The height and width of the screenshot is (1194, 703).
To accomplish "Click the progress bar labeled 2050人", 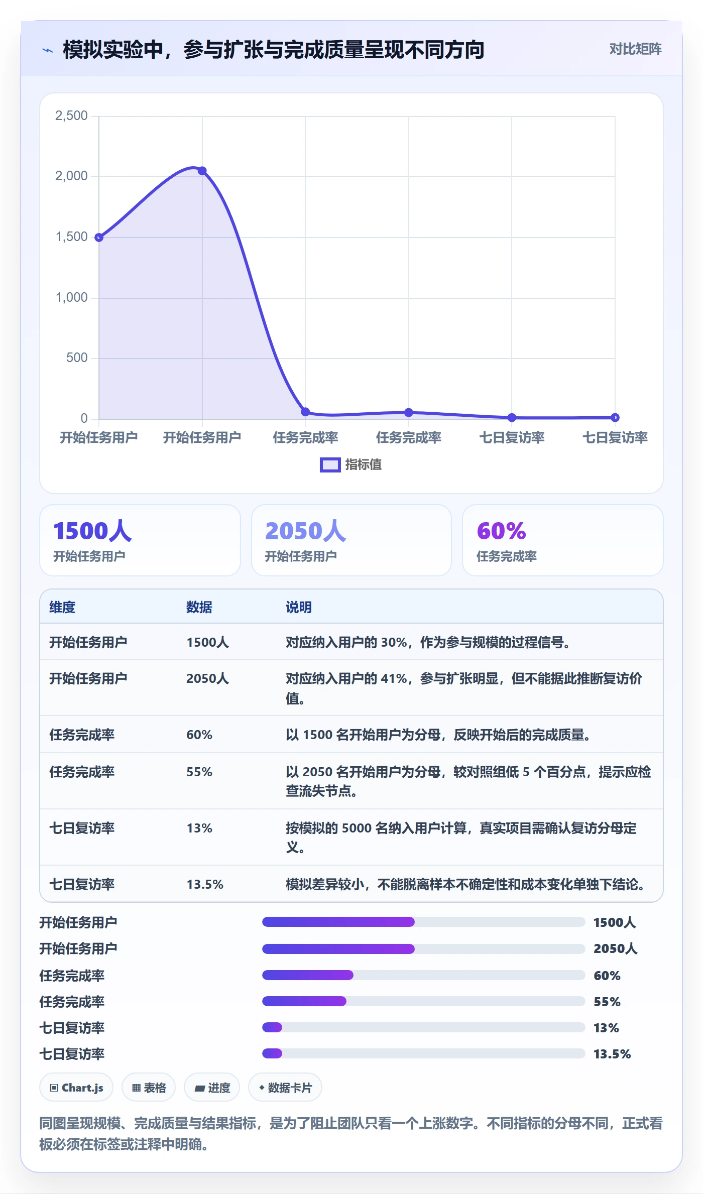I will pos(423,949).
